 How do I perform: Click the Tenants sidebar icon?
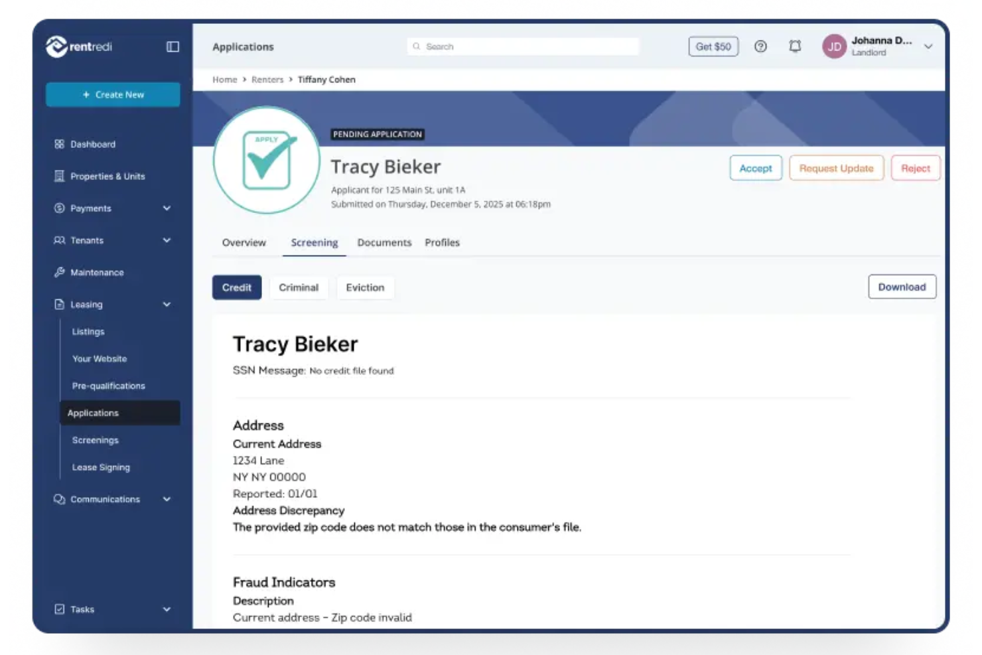pos(58,240)
